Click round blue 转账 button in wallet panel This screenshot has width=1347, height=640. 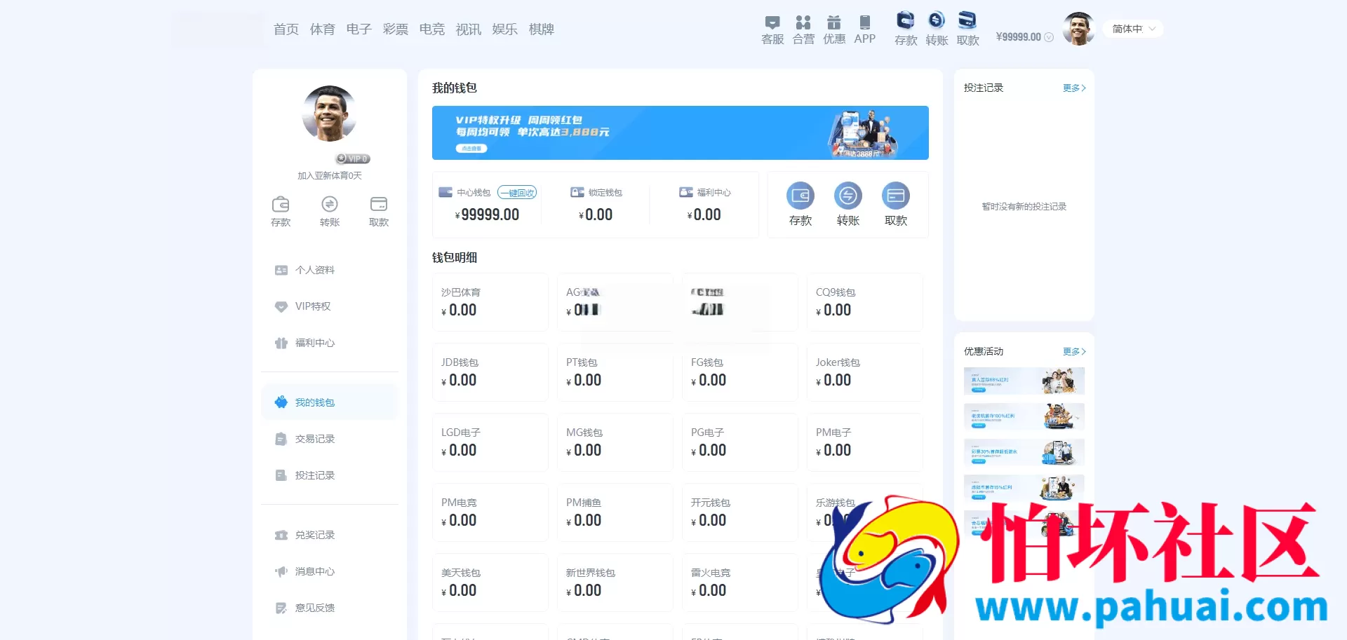(848, 196)
